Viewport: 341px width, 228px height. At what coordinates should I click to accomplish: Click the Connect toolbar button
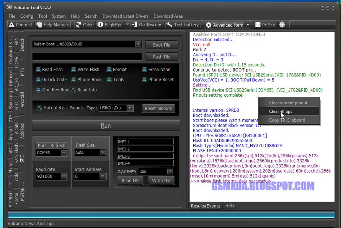tap(21, 25)
